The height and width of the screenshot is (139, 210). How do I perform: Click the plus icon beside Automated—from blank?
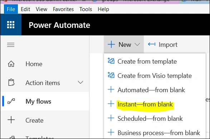pyautogui.click(x=111, y=89)
